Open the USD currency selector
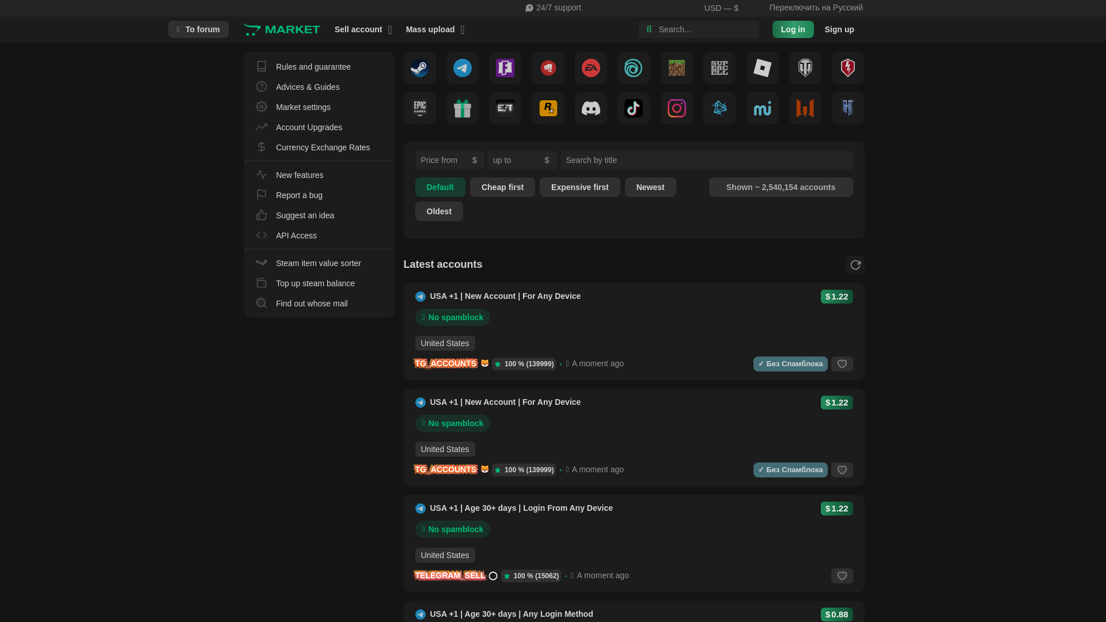The height and width of the screenshot is (622, 1106). (x=721, y=8)
